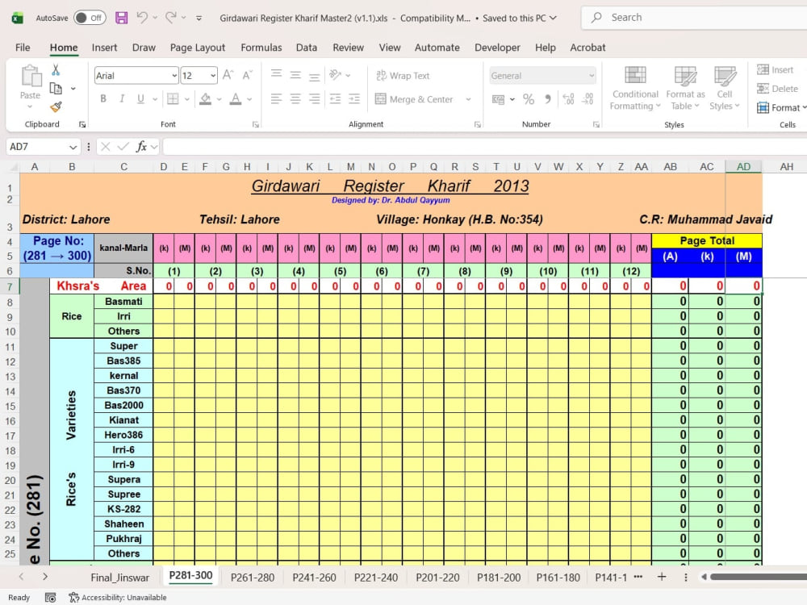Expand the Name Box dropdown arrow
The image size is (807, 605).
[73, 147]
